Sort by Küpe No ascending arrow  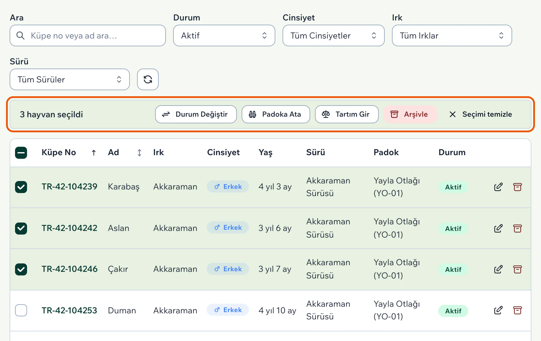[94, 153]
